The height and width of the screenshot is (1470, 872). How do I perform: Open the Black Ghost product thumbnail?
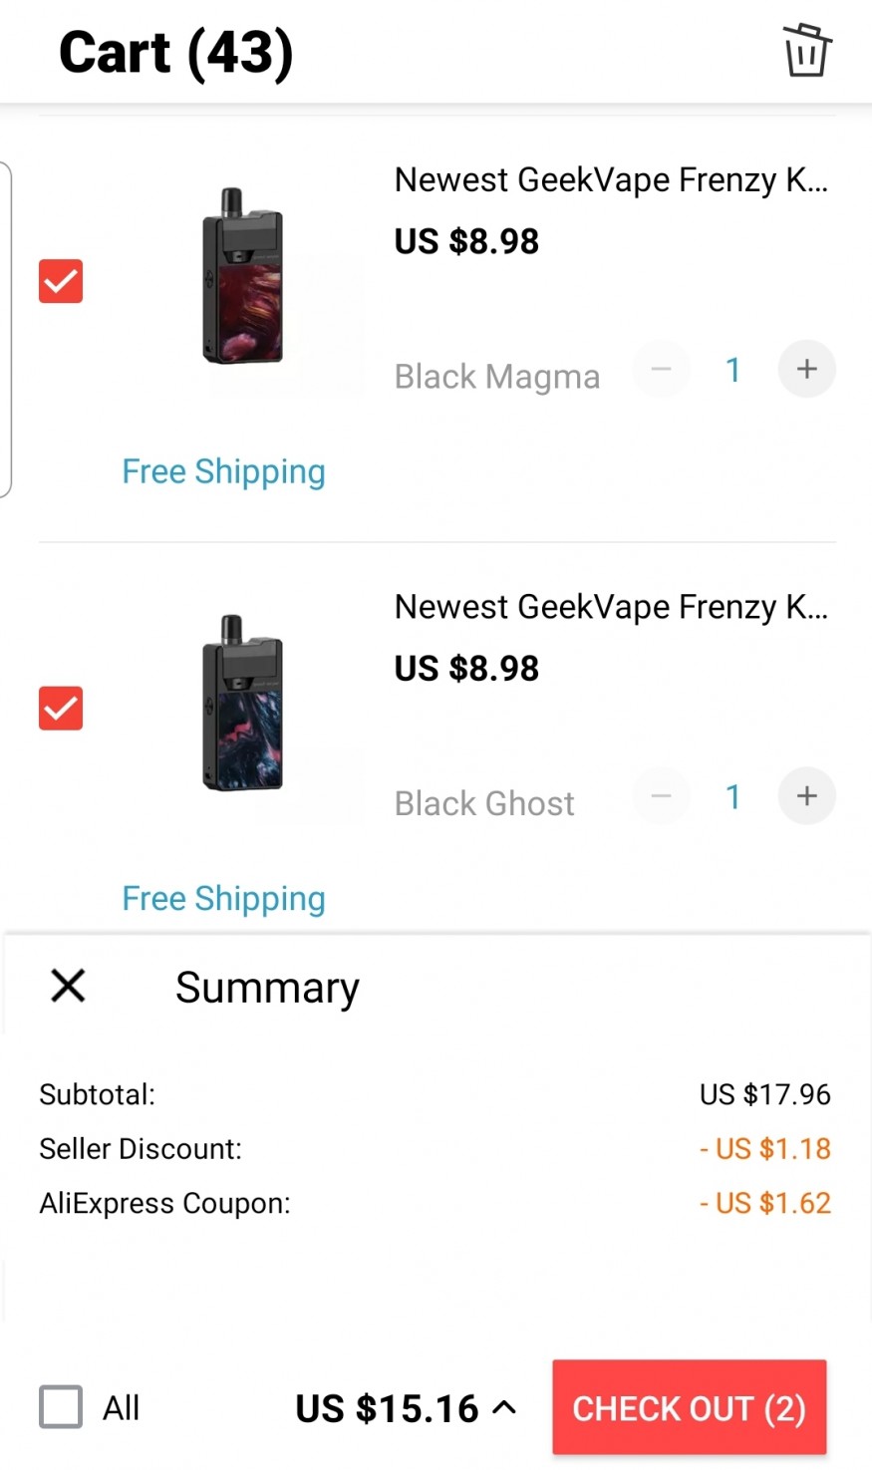click(x=243, y=704)
